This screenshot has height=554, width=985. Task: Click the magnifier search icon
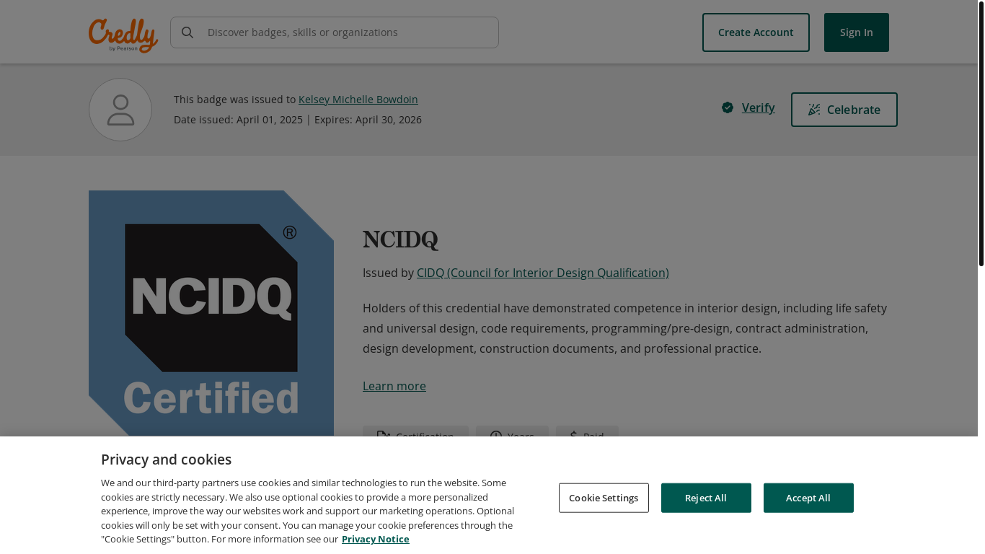click(187, 32)
